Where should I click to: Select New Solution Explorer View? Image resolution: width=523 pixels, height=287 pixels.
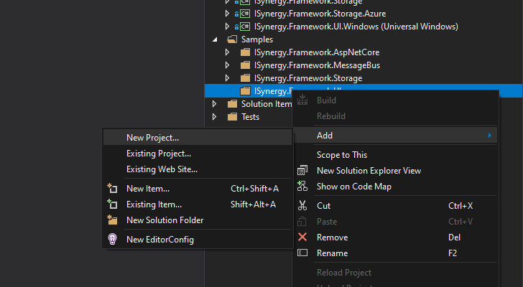click(x=396, y=171)
